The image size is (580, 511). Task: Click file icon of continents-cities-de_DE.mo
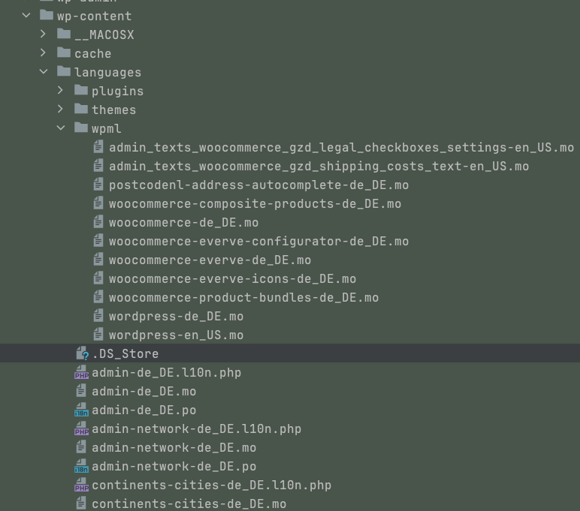[81, 503]
